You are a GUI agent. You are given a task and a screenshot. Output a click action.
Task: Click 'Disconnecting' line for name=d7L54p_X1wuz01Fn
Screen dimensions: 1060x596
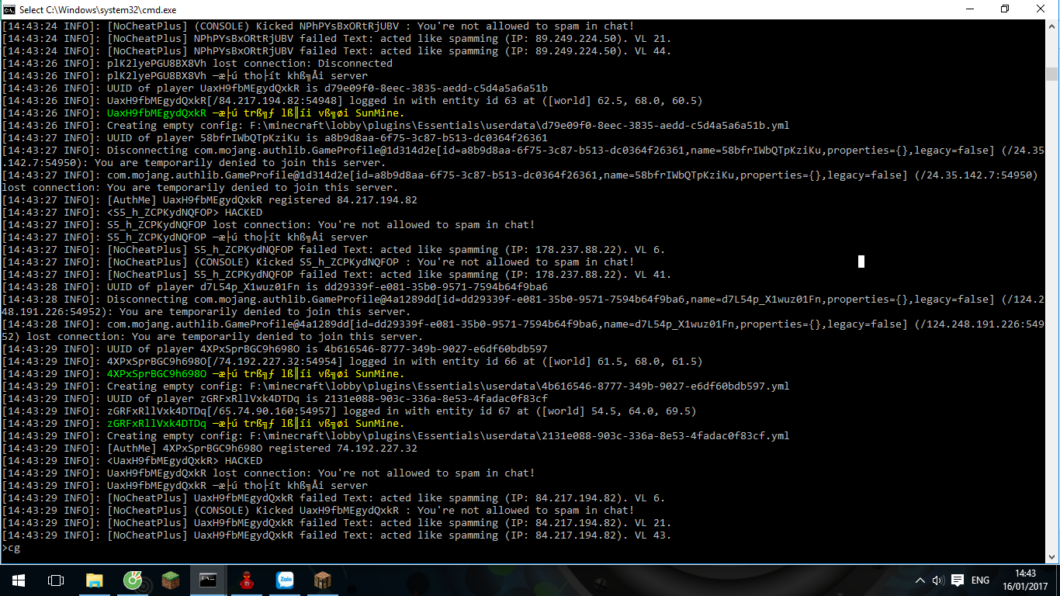coord(523,306)
